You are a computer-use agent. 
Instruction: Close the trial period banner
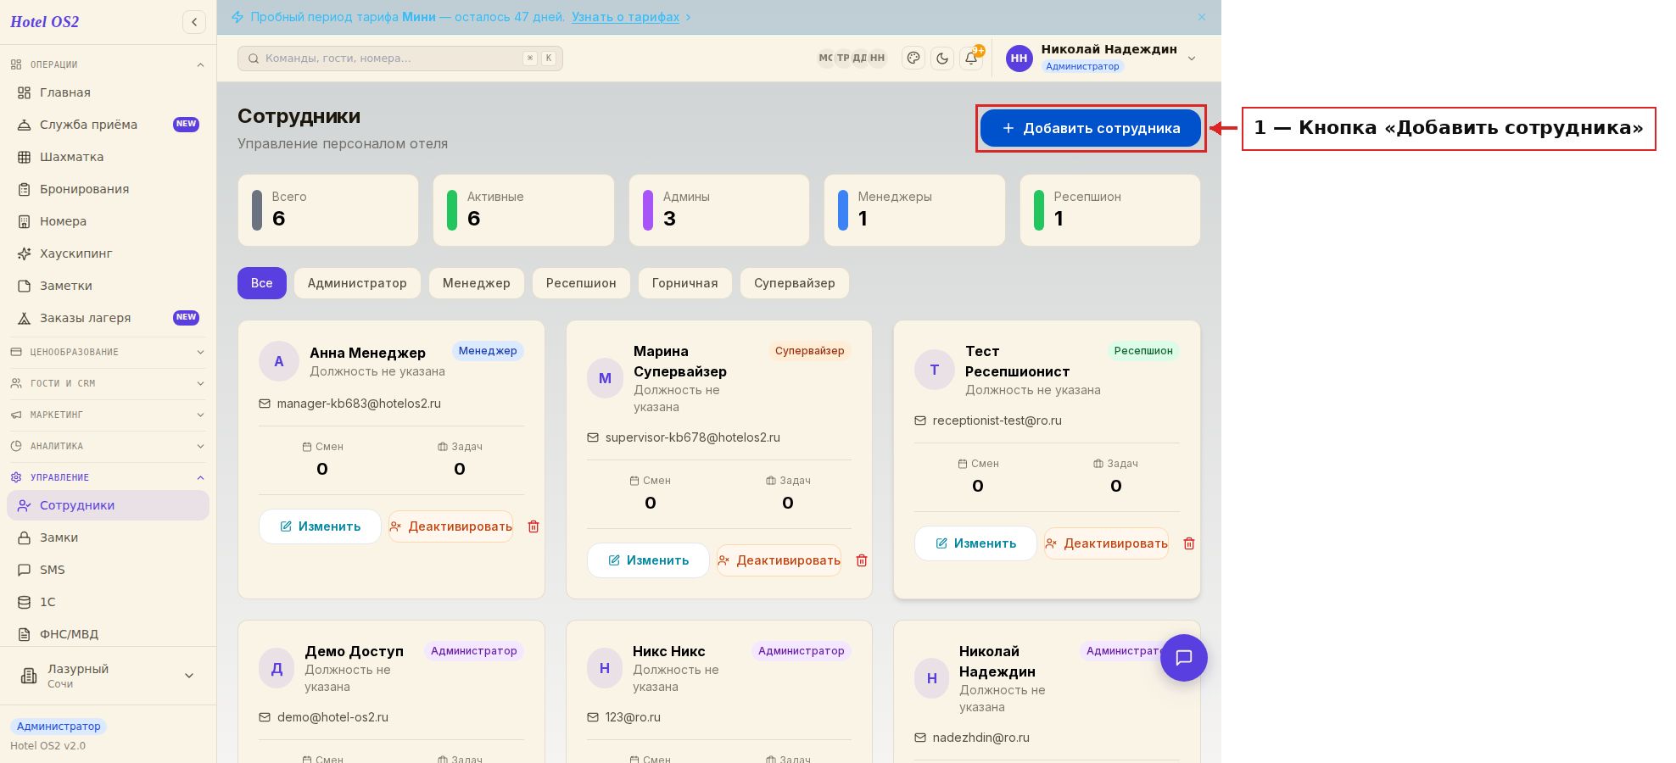(1202, 17)
